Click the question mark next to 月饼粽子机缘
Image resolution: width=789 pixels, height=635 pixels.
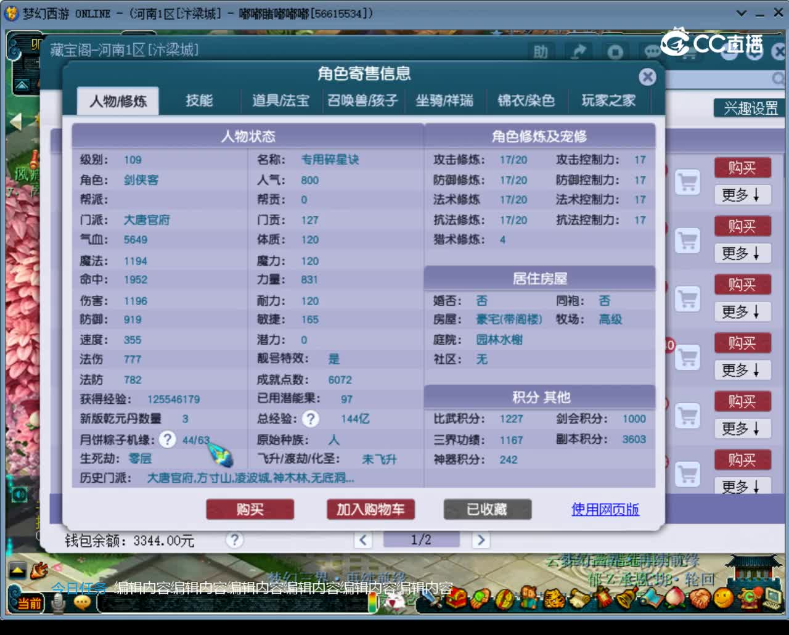[167, 439]
